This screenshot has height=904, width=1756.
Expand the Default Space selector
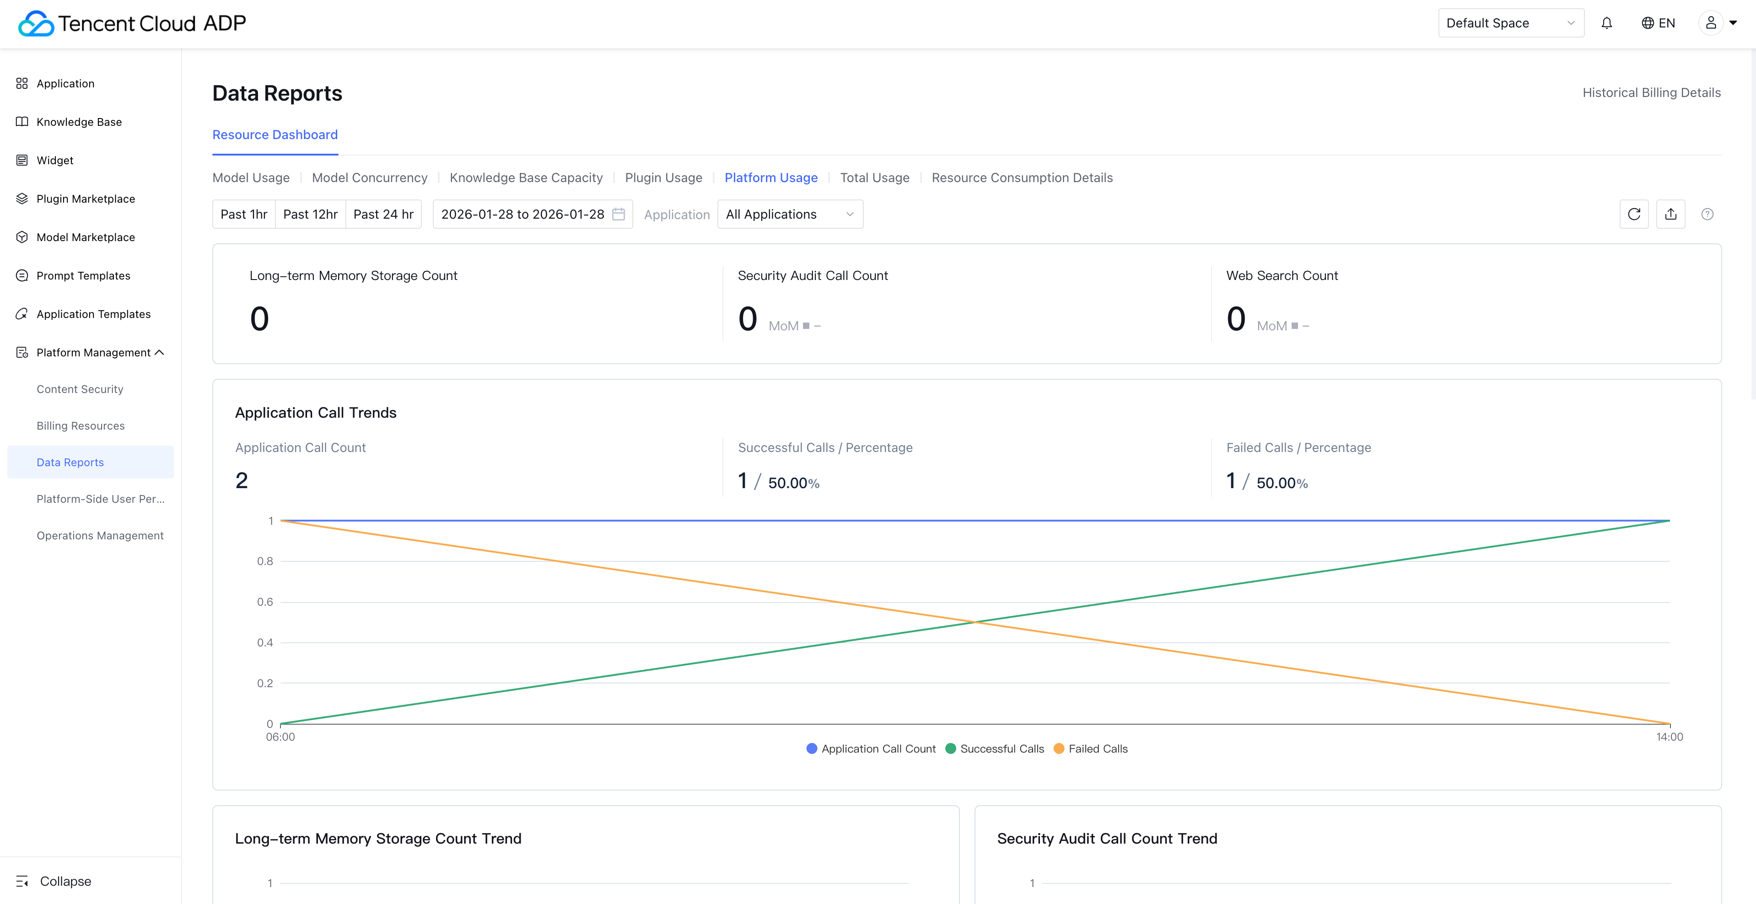pyautogui.click(x=1510, y=23)
